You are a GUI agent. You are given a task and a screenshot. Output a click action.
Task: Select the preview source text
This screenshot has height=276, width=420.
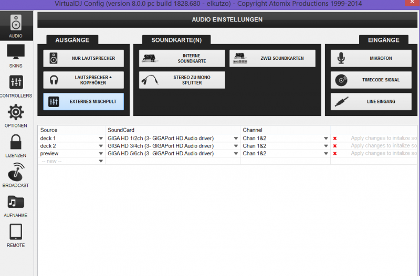point(49,153)
